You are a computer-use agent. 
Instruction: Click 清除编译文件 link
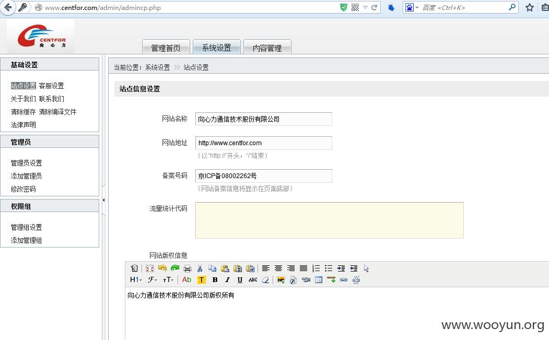(58, 112)
